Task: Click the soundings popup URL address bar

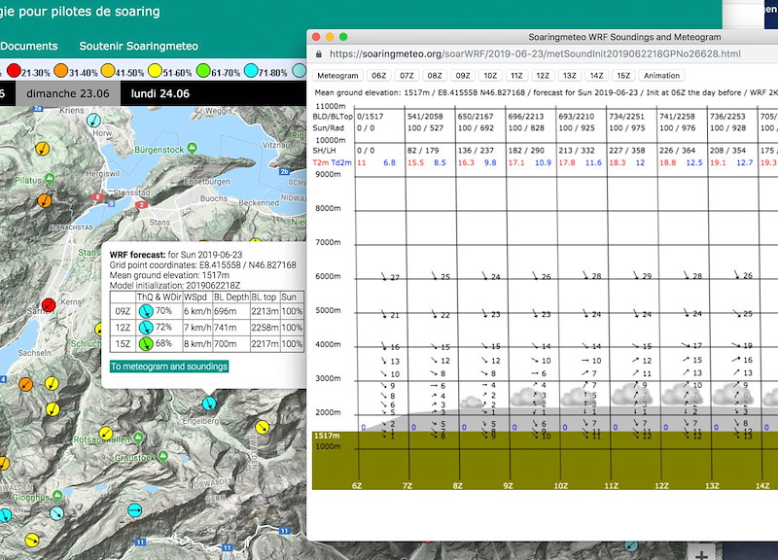Action: [535, 54]
